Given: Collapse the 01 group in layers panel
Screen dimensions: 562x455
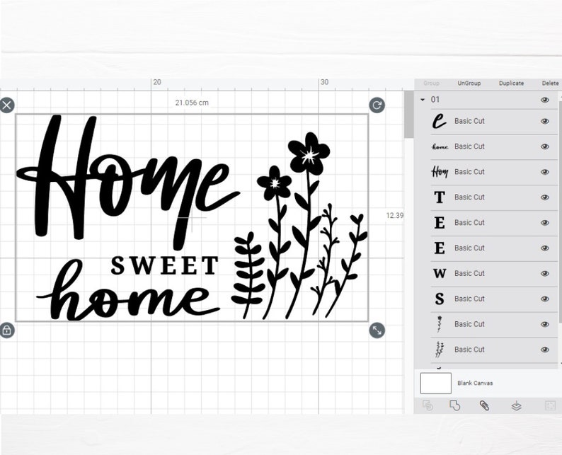Looking at the screenshot, I should [423, 100].
